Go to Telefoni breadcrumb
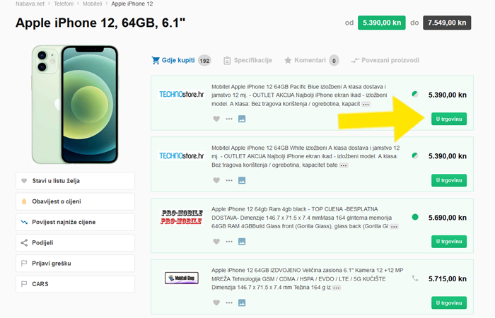The height and width of the screenshot is (318, 495). (64, 4)
